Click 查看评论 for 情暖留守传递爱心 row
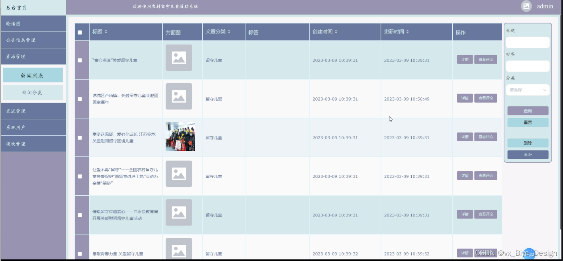Viewport: 563px width, 261px height. pyautogui.click(x=485, y=214)
